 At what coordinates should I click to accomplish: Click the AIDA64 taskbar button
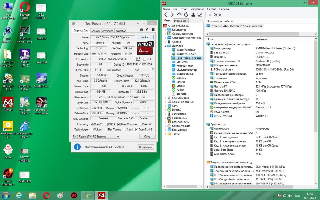pyautogui.click(x=102, y=196)
